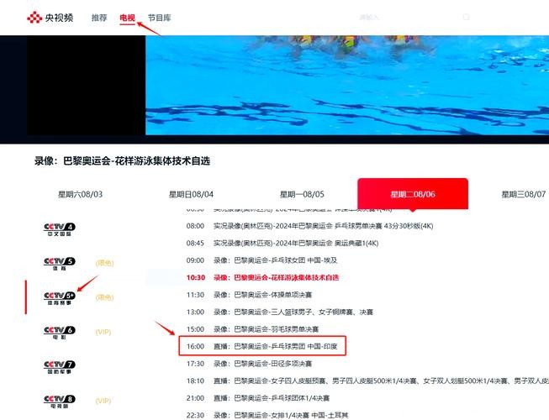Click the (VIP) label beside CCTV6
The width and height of the screenshot is (549, 420).
103,332
